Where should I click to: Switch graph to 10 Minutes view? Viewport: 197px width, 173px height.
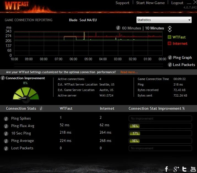[154, 28]
